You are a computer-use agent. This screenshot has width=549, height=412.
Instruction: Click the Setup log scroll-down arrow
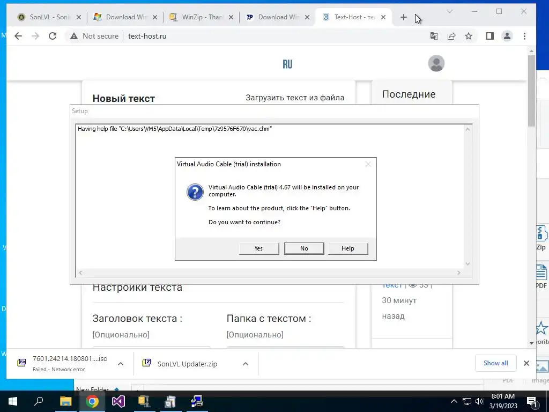coord(468,264)
